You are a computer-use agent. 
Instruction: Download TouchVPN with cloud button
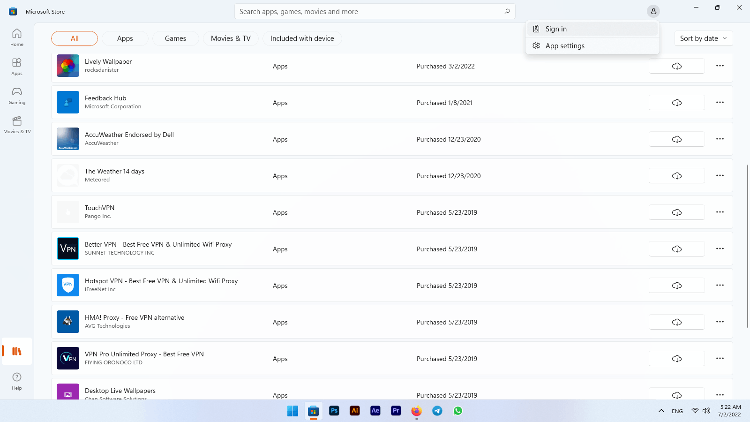676,212
